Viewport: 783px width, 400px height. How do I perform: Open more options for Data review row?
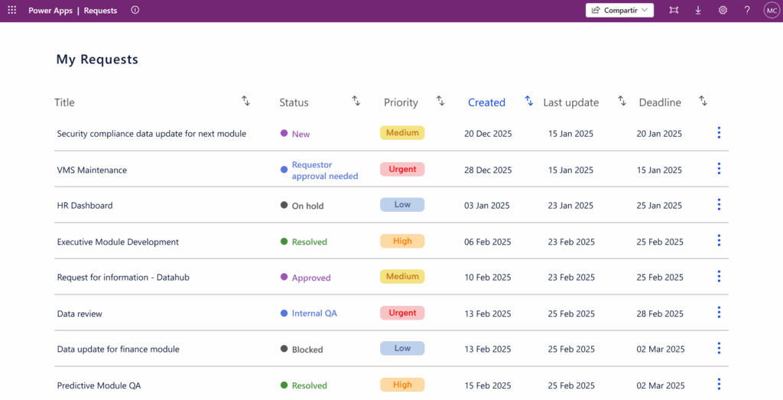click(x=719, y=313)
